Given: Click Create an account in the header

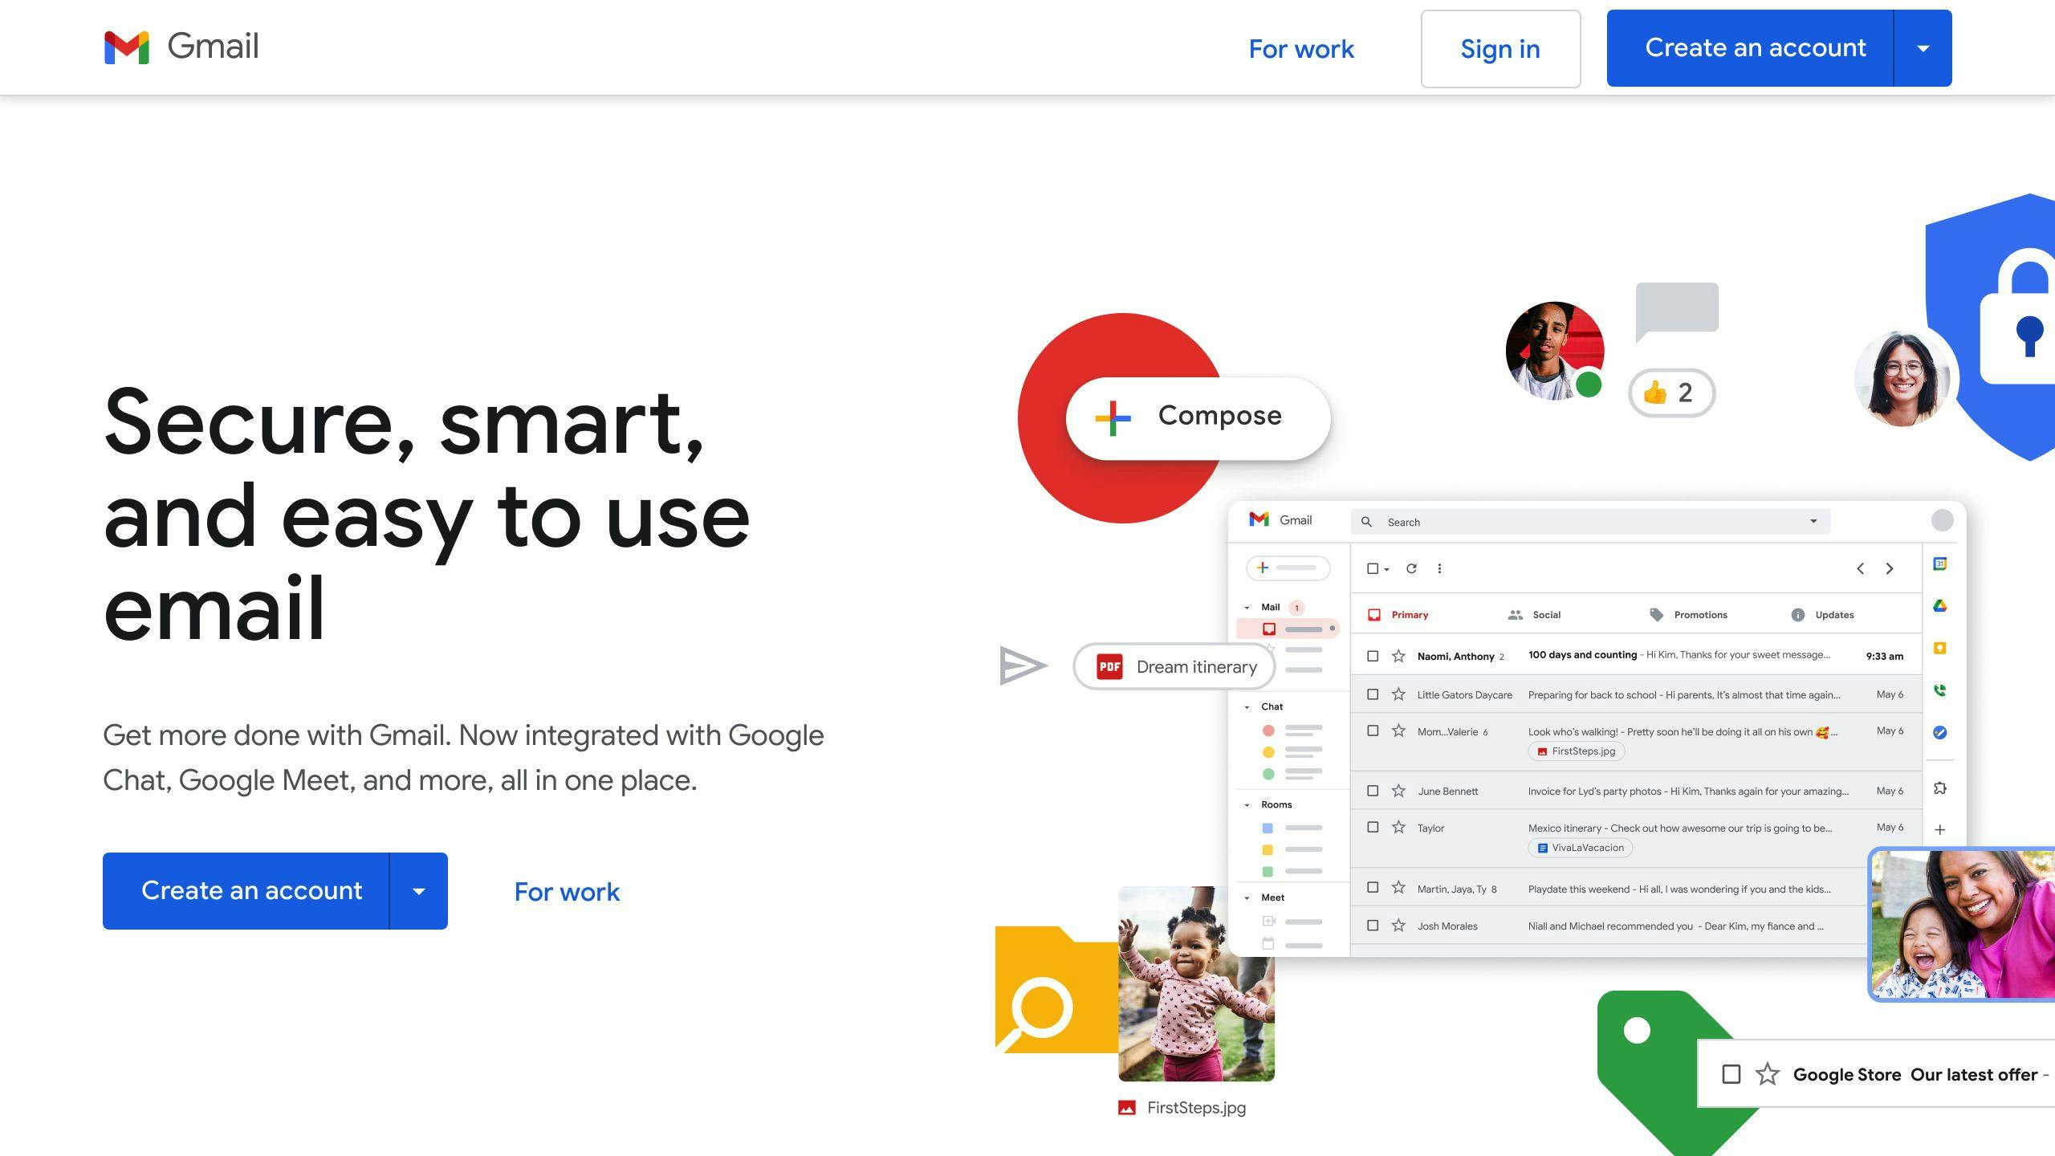Looking at the screenshot, I should click(1750, 48).
